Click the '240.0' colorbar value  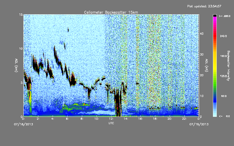223,36
